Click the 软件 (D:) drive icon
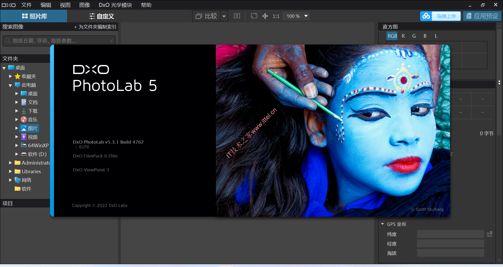The width and height of the screenshot is (503, 267). click(24, 154)
